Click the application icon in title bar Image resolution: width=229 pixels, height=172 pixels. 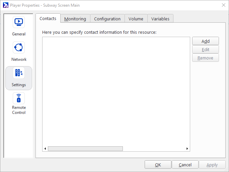coord(6,5)
